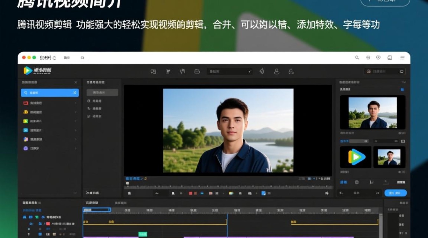Click the large thumbnail in the right panel
The width and height of the screenshot is (428, 238).
(373, 112)
